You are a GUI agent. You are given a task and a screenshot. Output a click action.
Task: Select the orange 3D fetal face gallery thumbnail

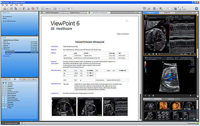pyautogui.click(x=176, y=106)
